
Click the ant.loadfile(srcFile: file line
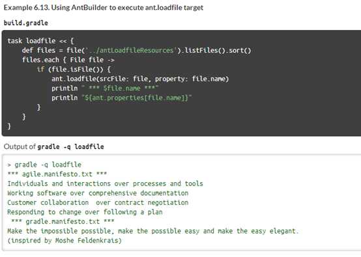pos(140,79)
